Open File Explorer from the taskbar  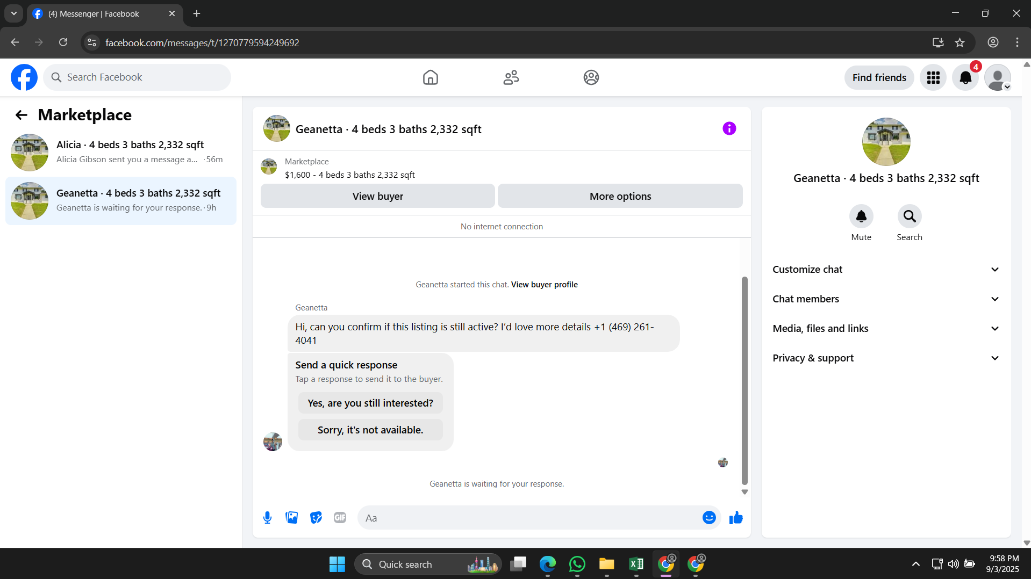pyautogui.click(x=606, y=564)
